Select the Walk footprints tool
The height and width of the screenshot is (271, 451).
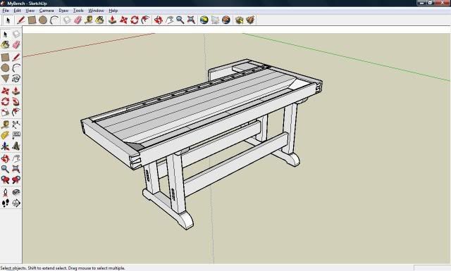5,203
